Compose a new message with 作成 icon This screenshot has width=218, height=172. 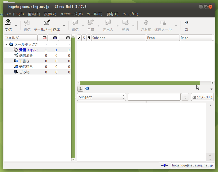47,22
